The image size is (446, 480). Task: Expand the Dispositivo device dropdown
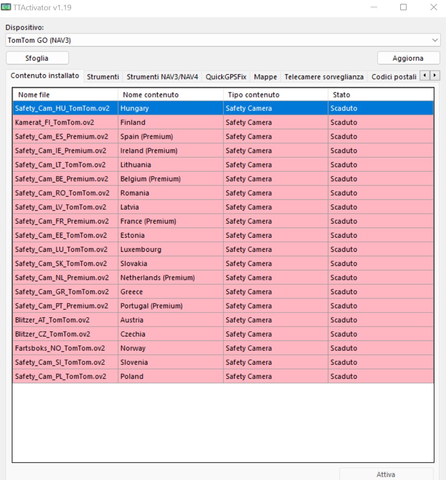tap(223, 40)
